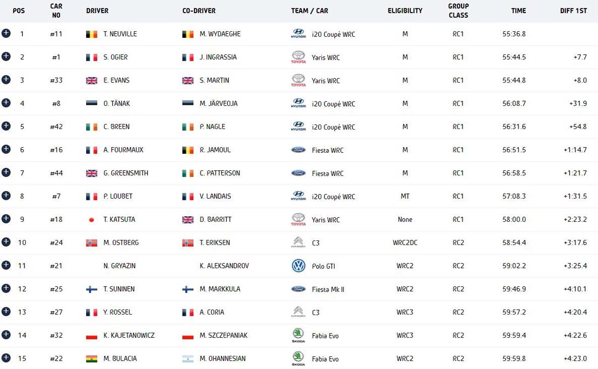This screenshot has height=369, width=598.
Task: Expand row details for T. Neuville
Action: 6,33
